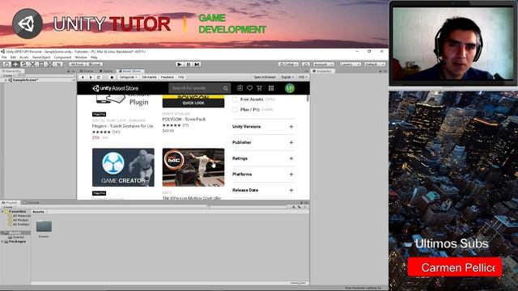Click the Step frame button
Image resolution: width=518 pixels, height=291 pixels.
197,65
